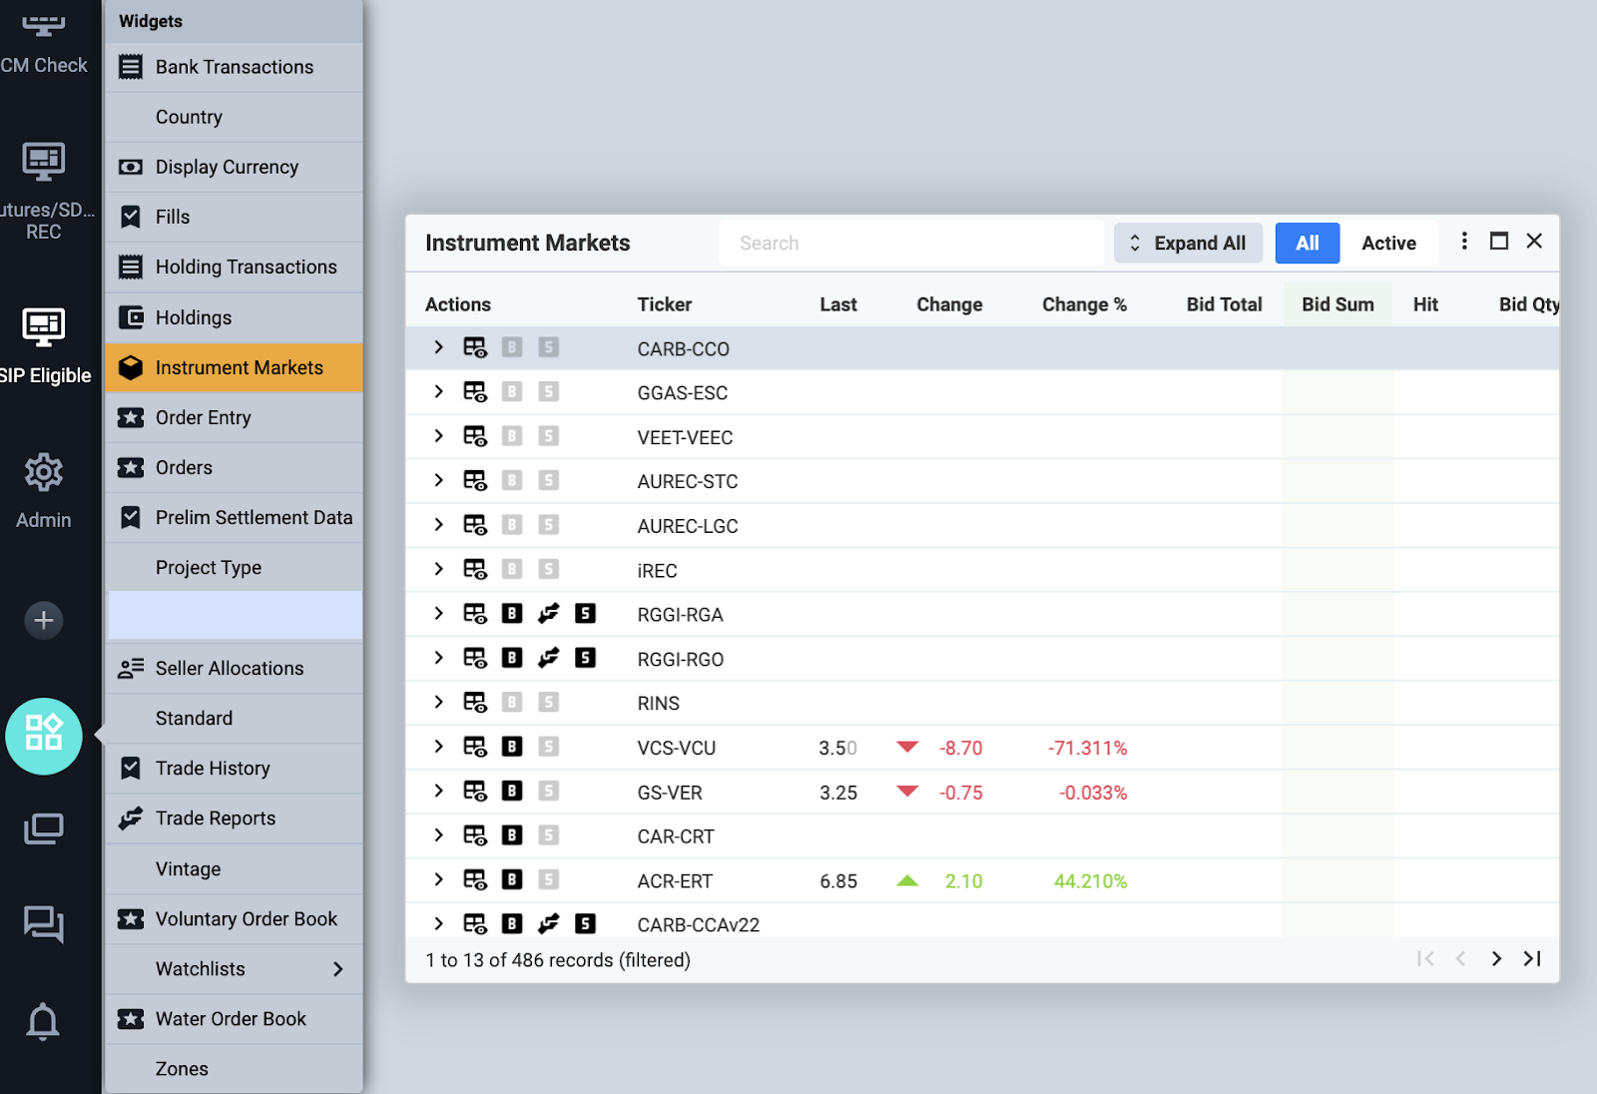This screenshot has width=1597, height=1094.
Task: Go to next page of records
Action: click(1495, 959)
